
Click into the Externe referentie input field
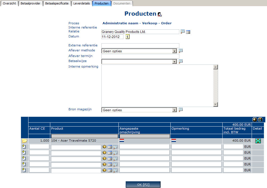tap(140, 46)
